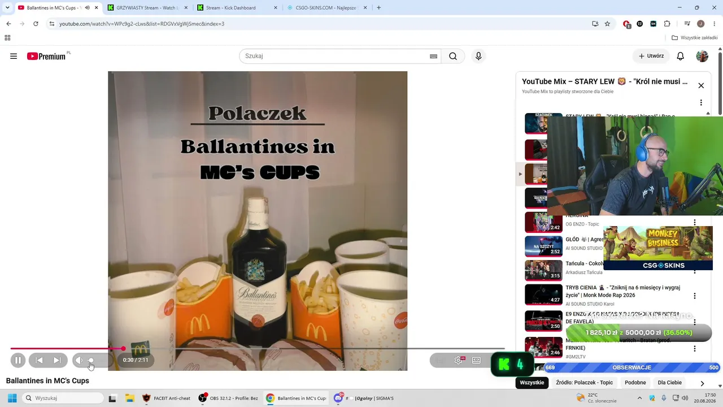Open the media control toolbar button

pos(687,24)
